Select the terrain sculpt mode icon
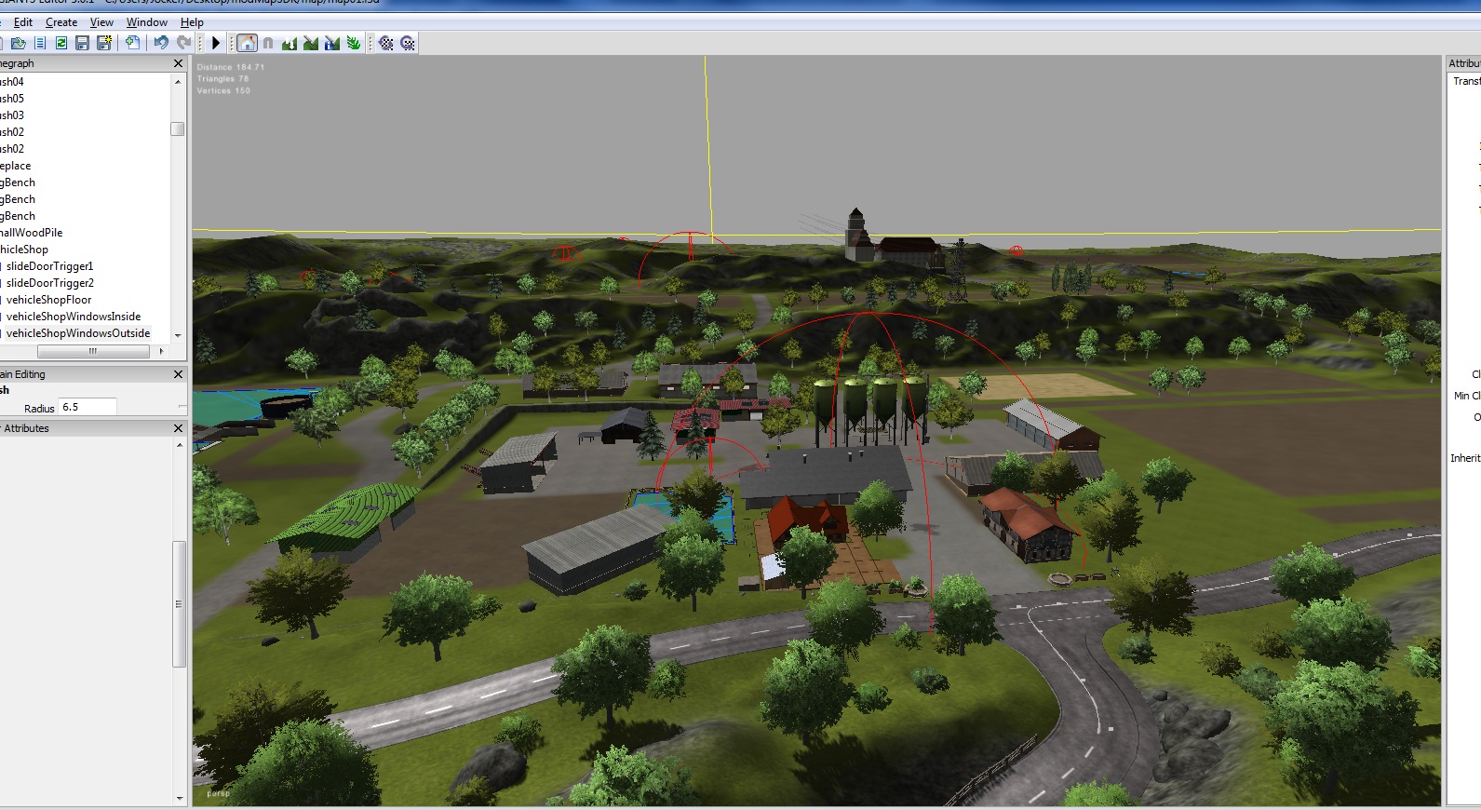Viewport: 1481px width, 810px height. 289,43
